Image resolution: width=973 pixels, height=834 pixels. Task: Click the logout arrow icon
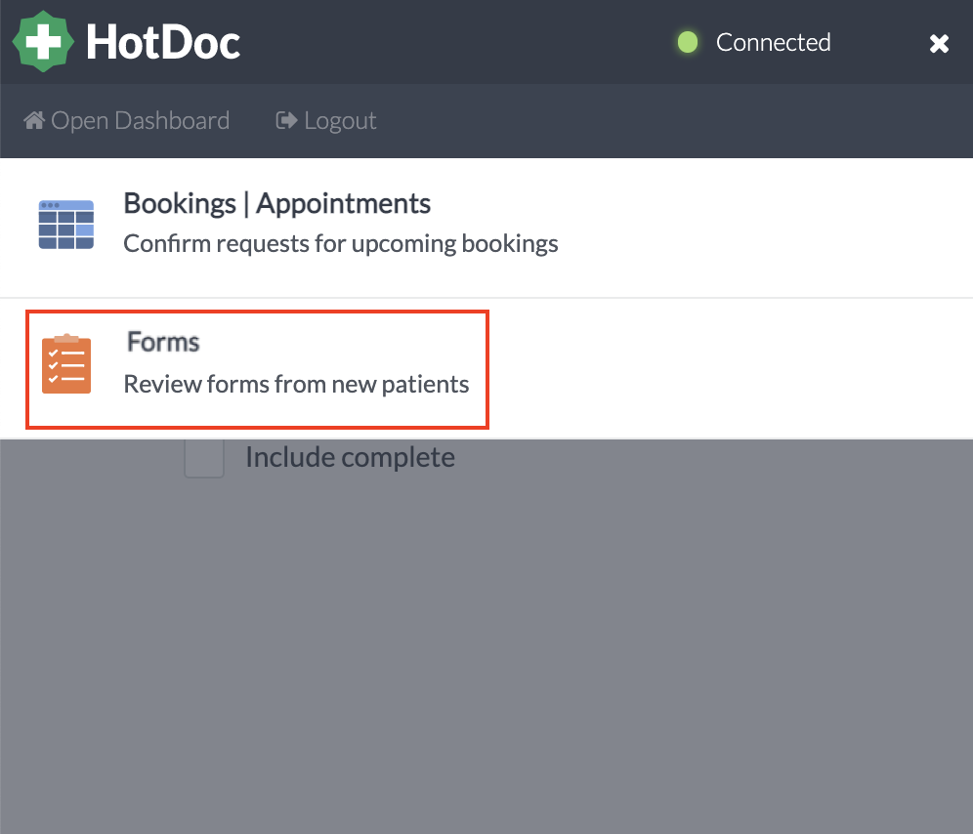(284, 119)
